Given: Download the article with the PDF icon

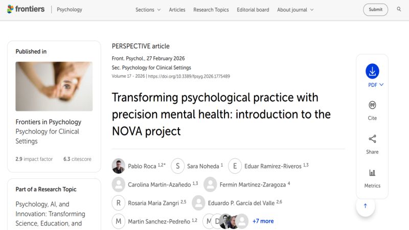Looking at the screenshot, I should click(372, 71).
